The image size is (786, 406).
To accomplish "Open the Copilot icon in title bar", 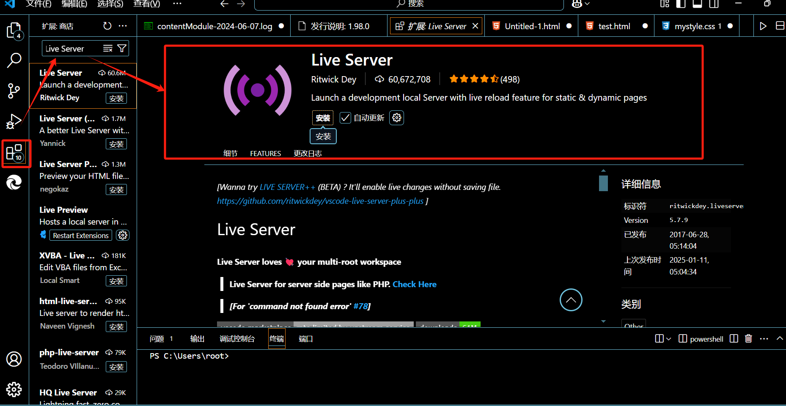I will click(x=577, y=4).
